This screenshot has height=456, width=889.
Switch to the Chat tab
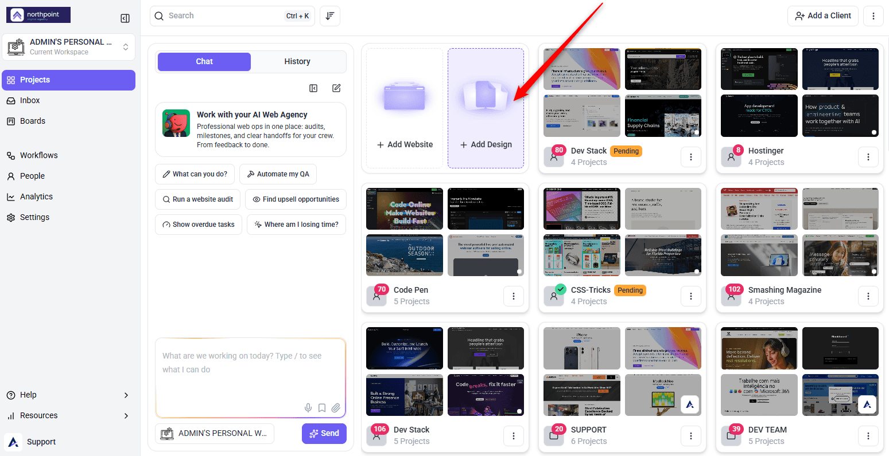[x=204, y=61]
